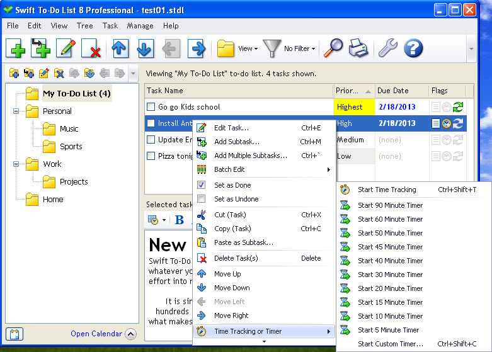Screen dimensions: 492x352
Task: Click the date-time stamp icon in notes toolbar
Action: point(153,220)
